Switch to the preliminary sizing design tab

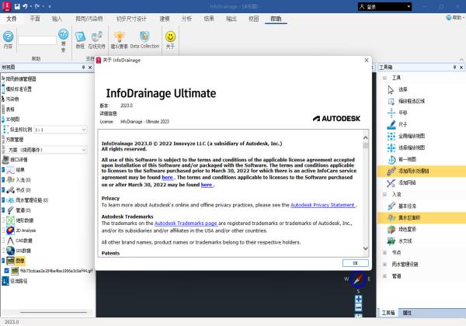pos(131,19)
